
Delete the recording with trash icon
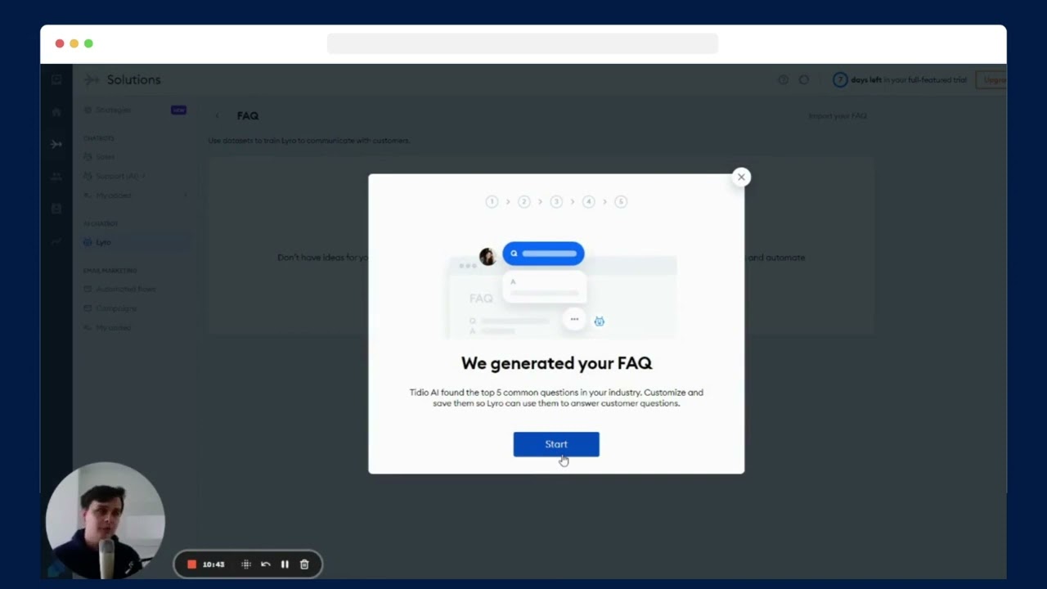pos(304,564)
